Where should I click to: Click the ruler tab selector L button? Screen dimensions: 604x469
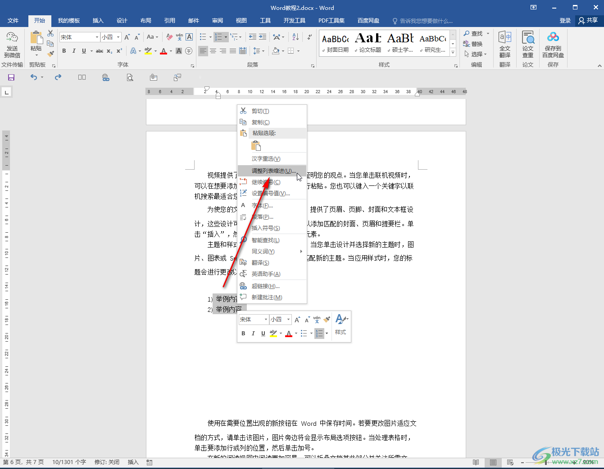(6, 92)
